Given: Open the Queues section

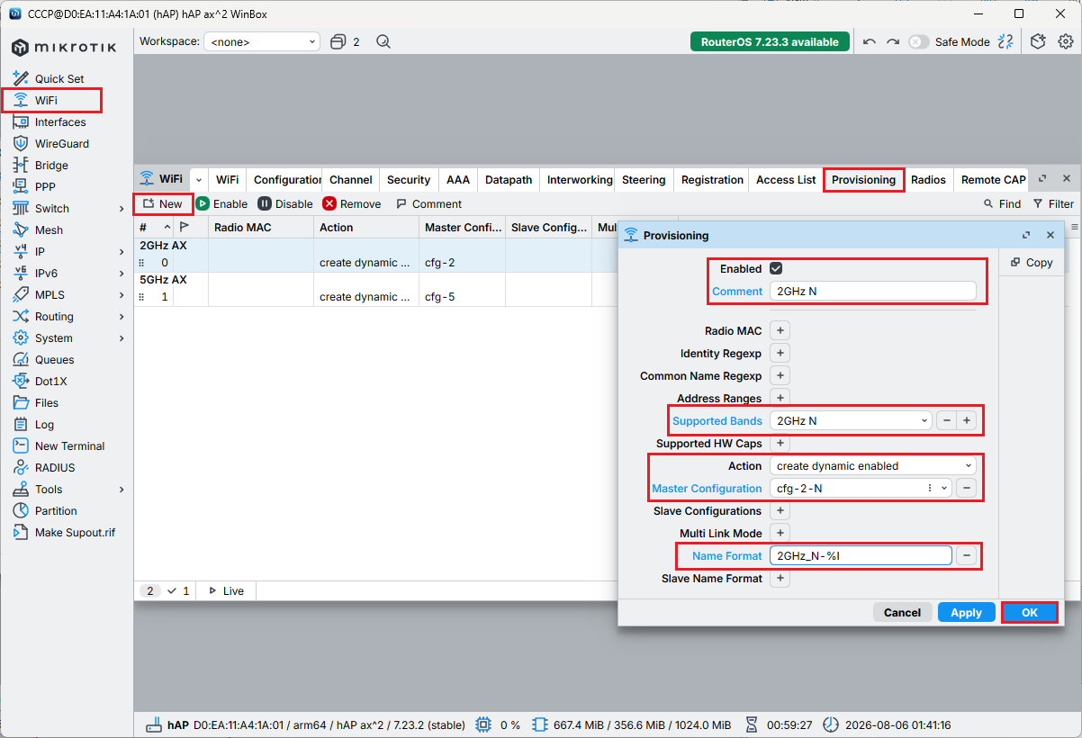Looking at the screenshot, I should click(54, 360).
